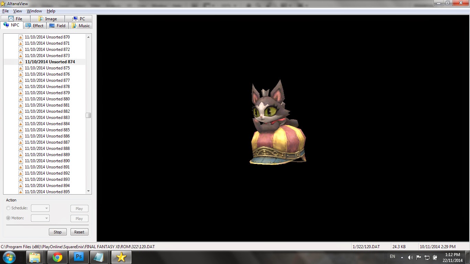Click the list scrollbar up arrow
This screenshot has height=264, width=470.
coord(88,37)
